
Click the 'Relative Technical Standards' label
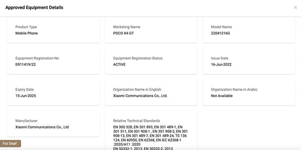click(x=136, y=121)
